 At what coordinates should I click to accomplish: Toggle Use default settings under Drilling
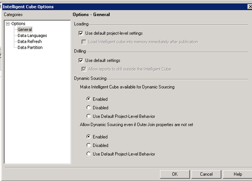pos(81,60)
